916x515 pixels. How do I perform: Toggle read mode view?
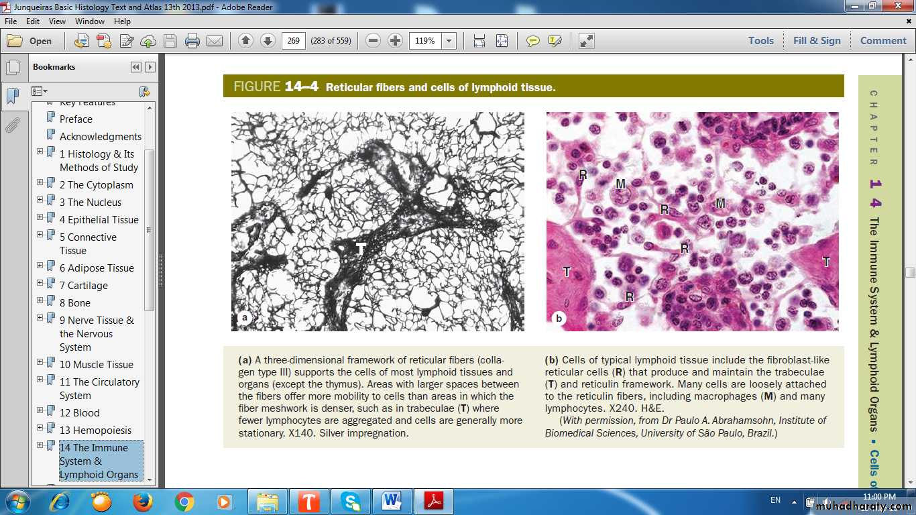click(587, 41)
